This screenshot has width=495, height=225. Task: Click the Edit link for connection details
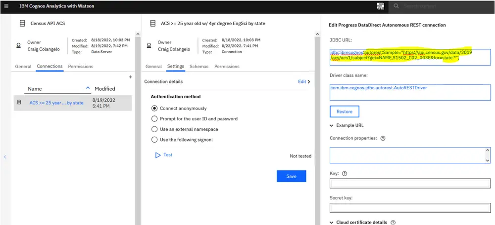[302, 81]
